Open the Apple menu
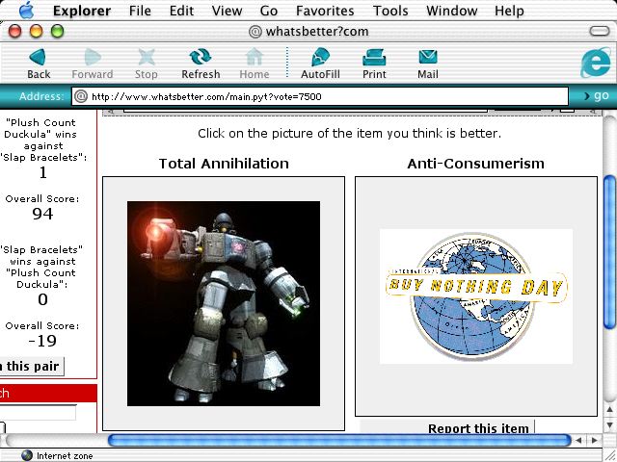 click(x=26, y=11)
